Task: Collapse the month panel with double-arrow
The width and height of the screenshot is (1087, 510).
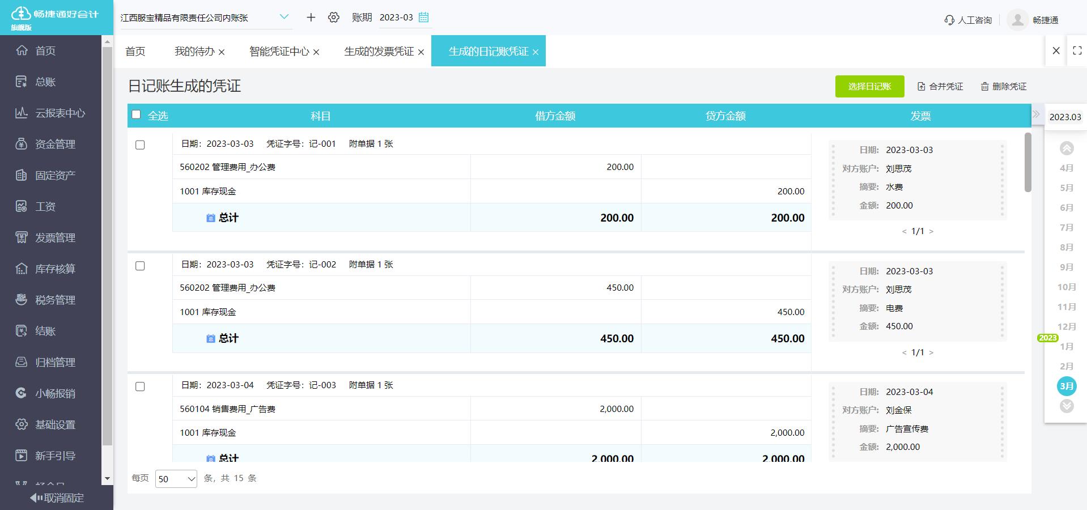Action: pyautogui.click(x=1036, y=114)
